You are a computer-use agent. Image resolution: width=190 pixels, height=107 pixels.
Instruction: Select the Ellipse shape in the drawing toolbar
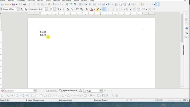(45, 96)
